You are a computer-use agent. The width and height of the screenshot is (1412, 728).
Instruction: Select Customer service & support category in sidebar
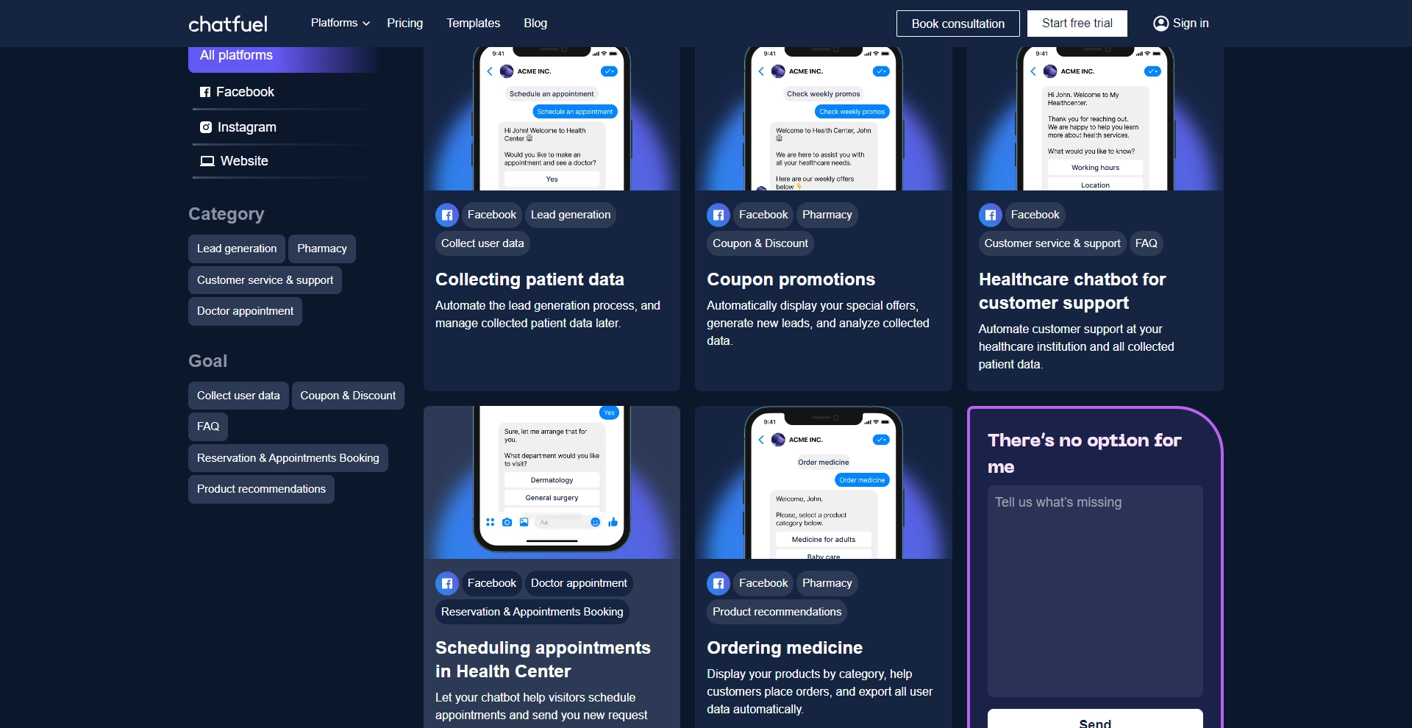(x=265, y=280)
